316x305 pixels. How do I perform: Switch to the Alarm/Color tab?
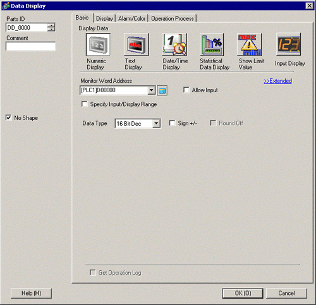132,18
